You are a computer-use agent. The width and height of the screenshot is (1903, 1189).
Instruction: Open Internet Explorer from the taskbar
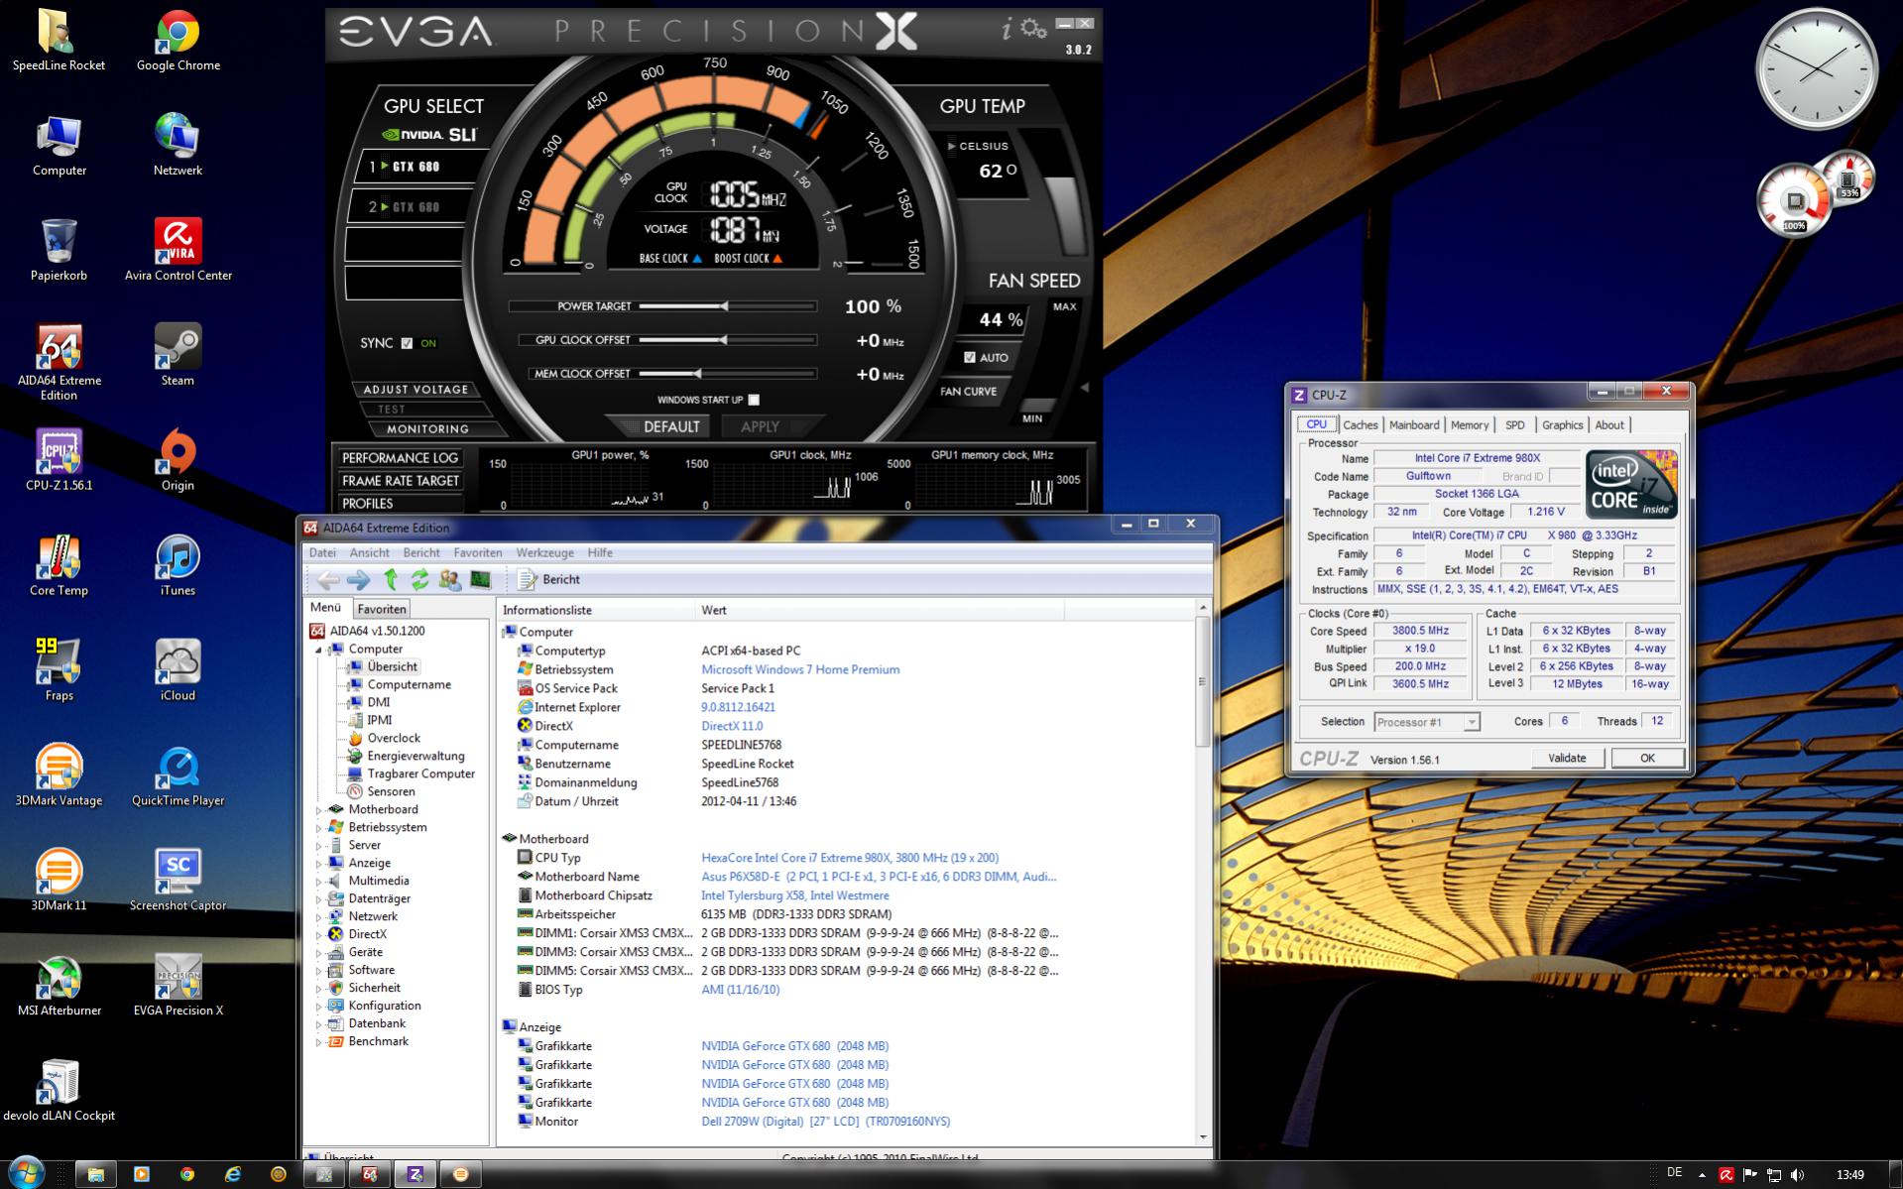tap(232, 1174)
